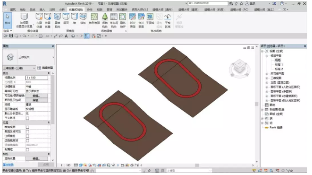Expand the Ceiling Plans (天花板平面) node
This screenshot has height=175, width=312.
267,74
